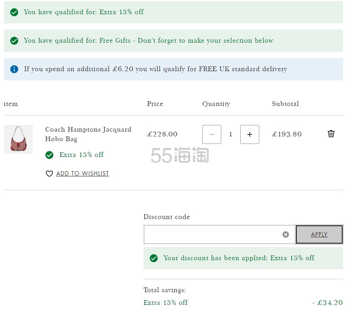The height and width of the screenshot is (310, 360).
Task: Decrease quantity with the minus button
Action: coord(212,134)
